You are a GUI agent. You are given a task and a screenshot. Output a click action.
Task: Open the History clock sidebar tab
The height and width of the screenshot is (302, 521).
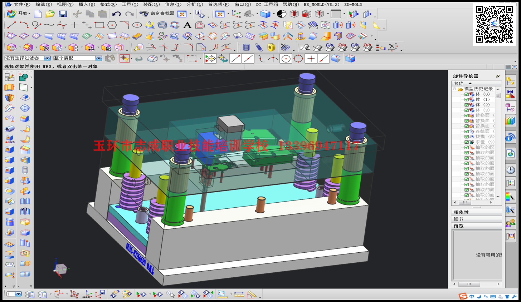coord(511,170)
